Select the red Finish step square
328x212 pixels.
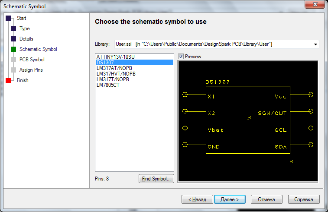[8, 80]
